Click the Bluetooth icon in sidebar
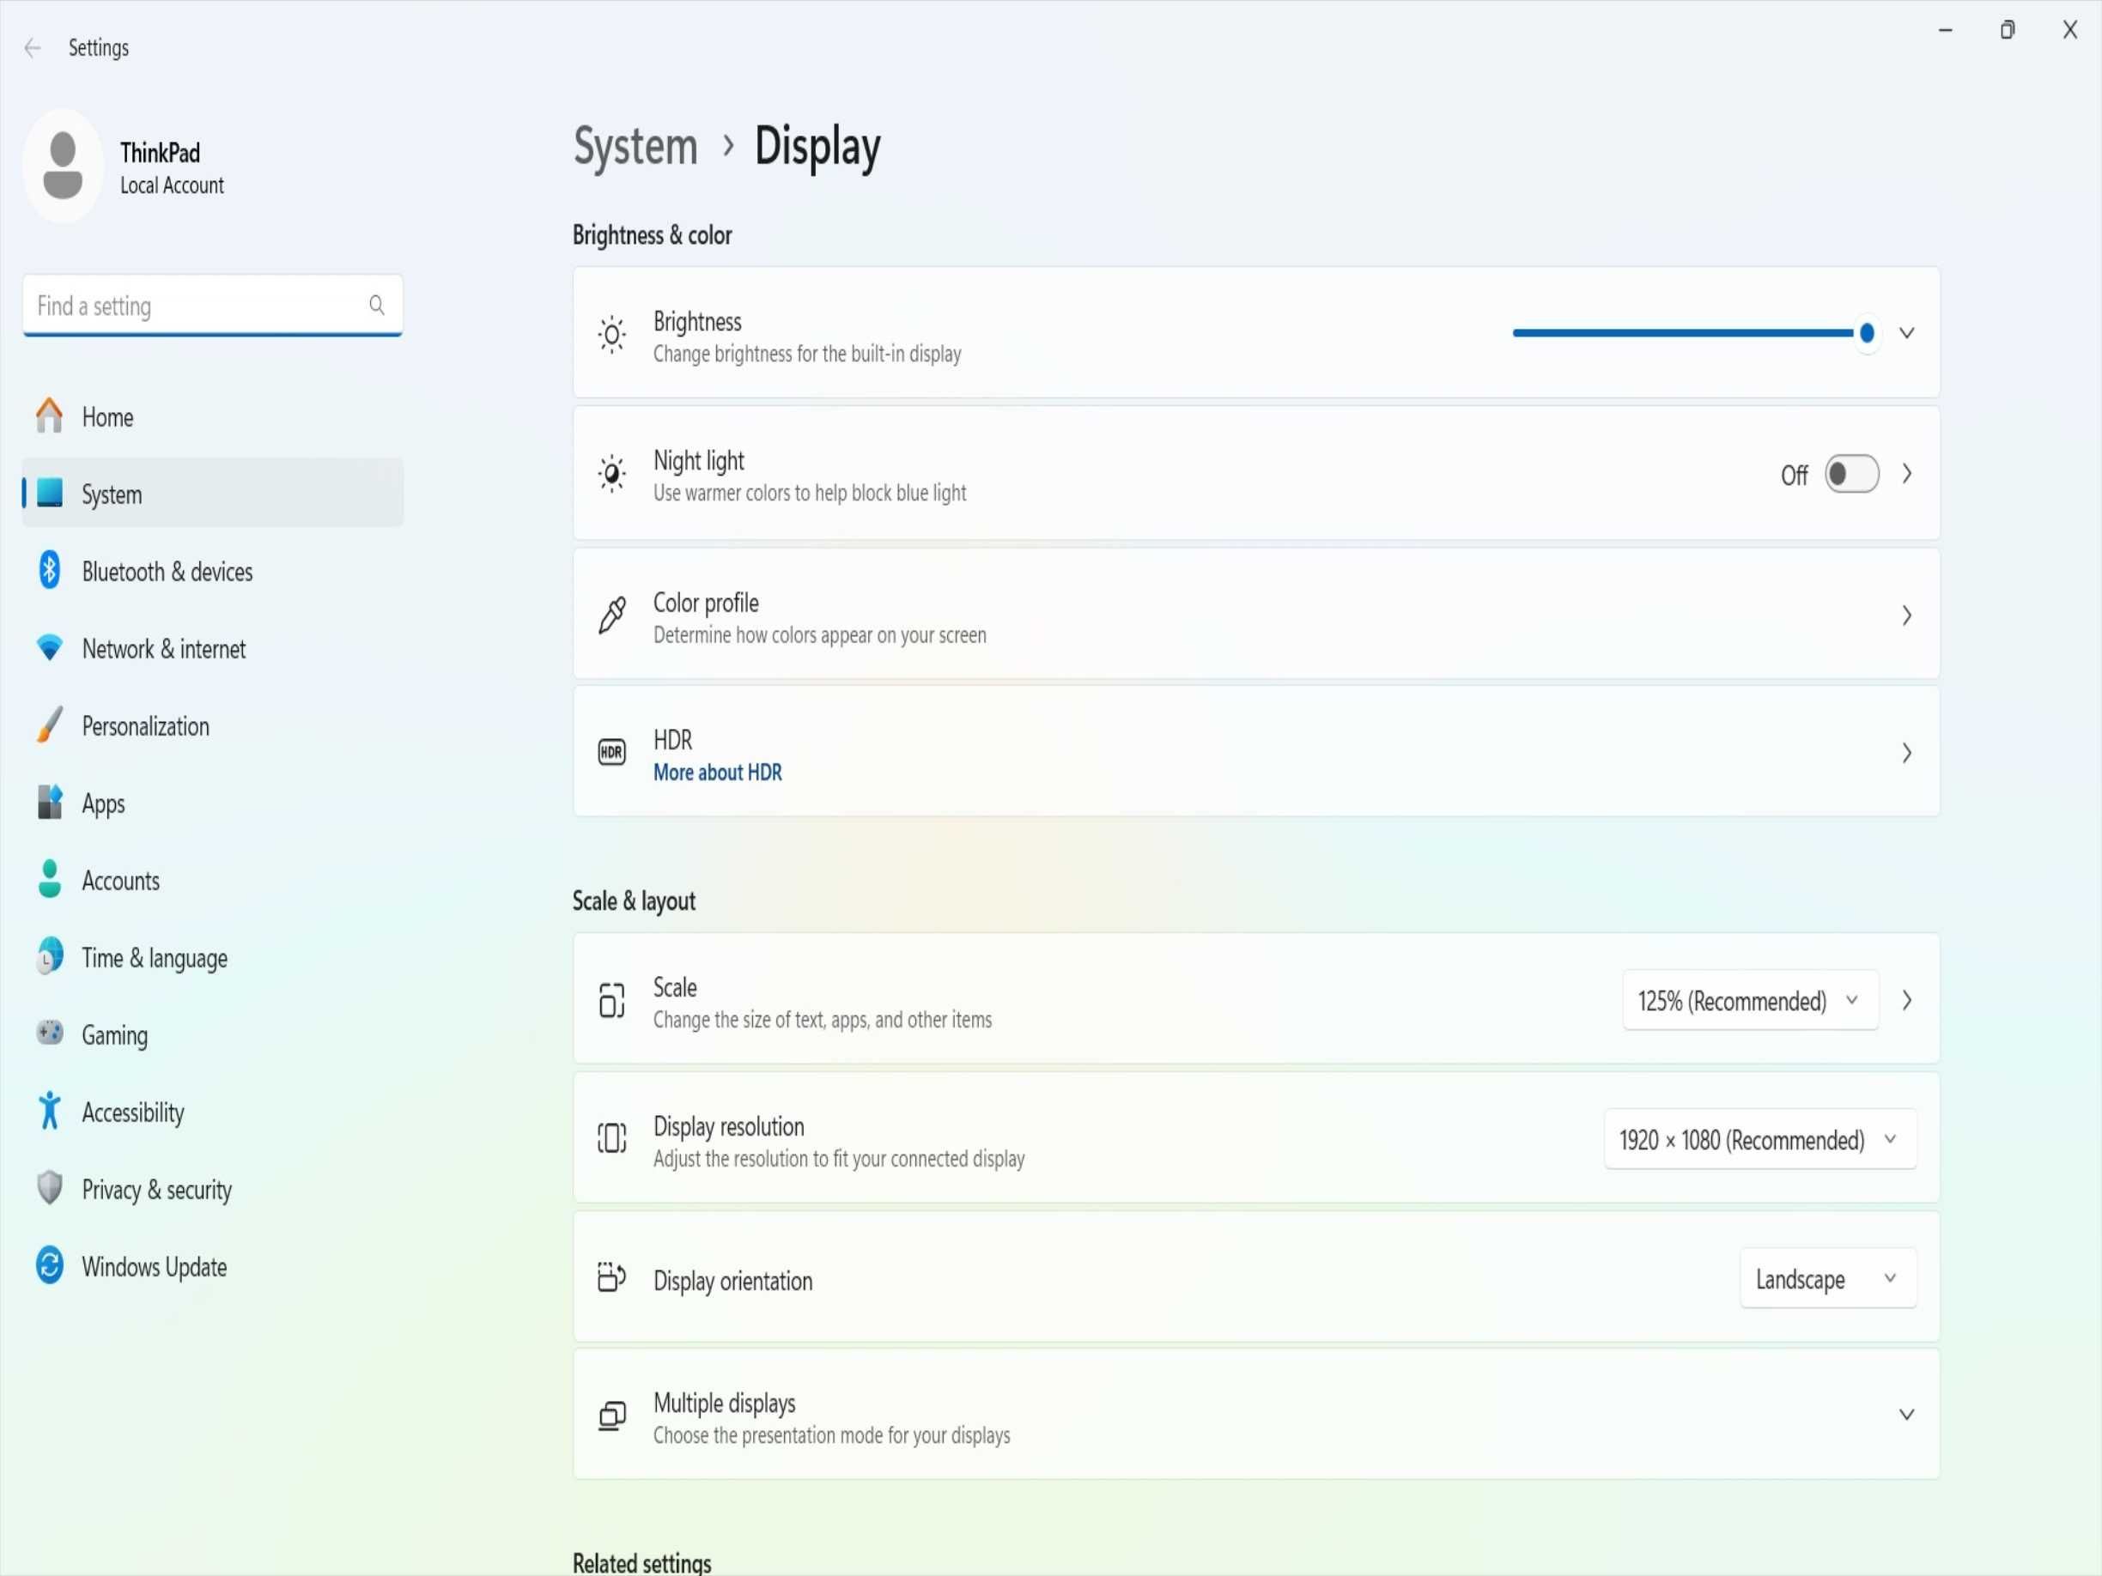 tap(50, 570)
